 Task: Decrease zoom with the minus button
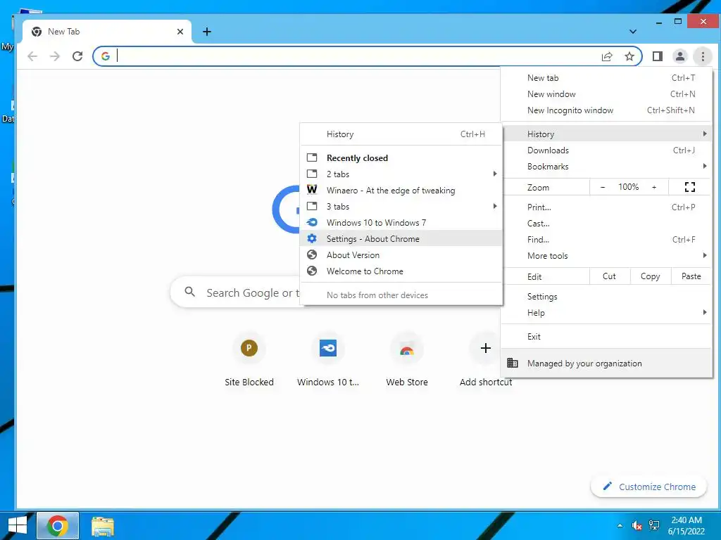603,187
